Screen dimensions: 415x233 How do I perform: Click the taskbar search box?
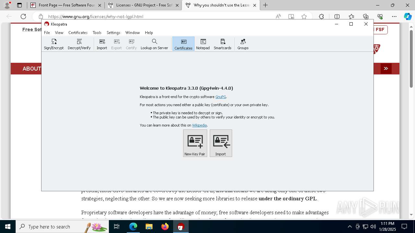click(63, 227)
